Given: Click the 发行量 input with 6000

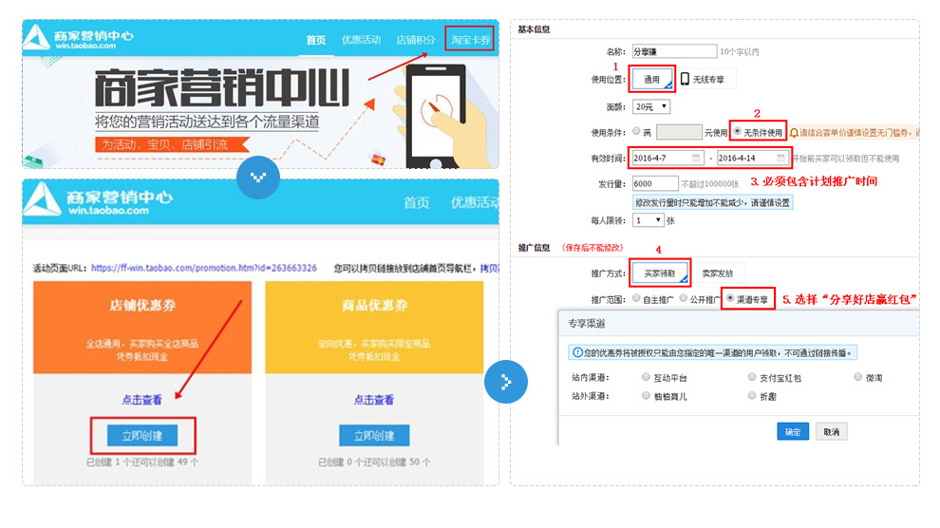Looking at the screenshot, I should point(655,183).
